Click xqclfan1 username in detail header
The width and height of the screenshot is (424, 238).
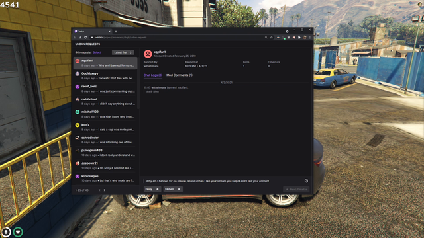point(160,52)
